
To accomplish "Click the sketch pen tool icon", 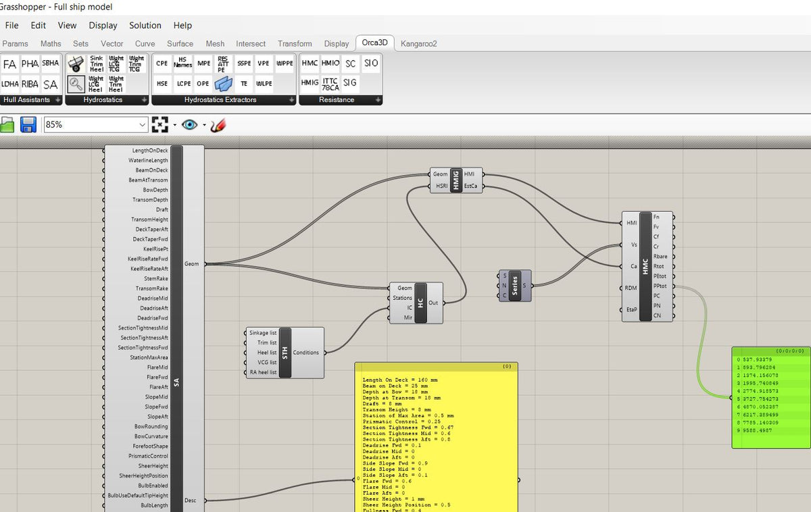I will (x=218, y=124).
